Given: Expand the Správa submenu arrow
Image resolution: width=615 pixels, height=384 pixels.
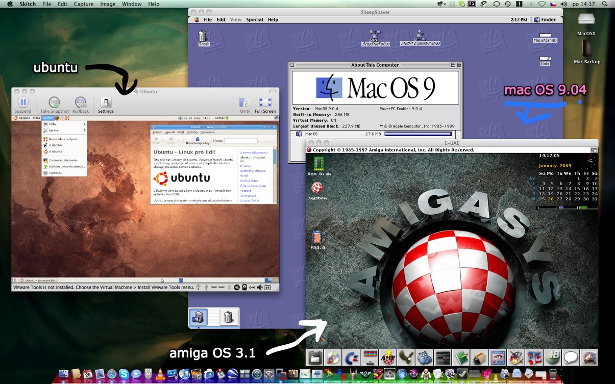Looking at the screenshot, I should 84,131.
